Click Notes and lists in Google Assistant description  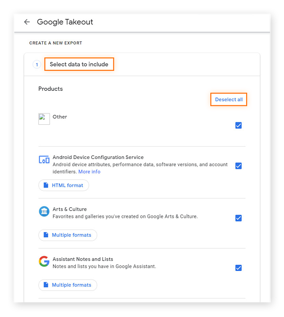(x=104, y=266)
